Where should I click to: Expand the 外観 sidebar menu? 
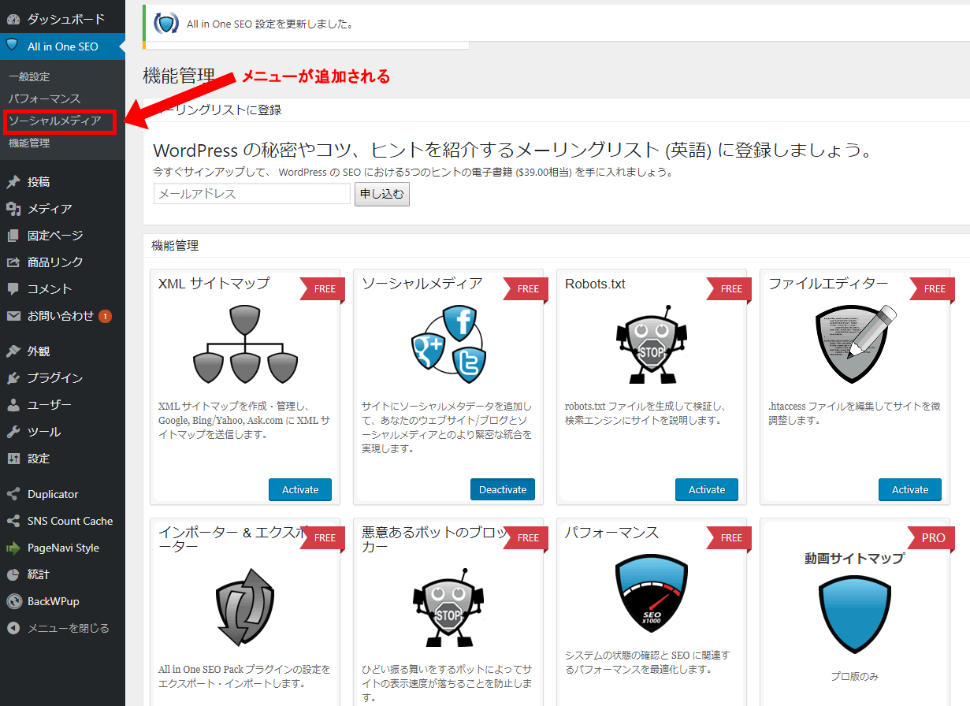[x=39, y=351]
